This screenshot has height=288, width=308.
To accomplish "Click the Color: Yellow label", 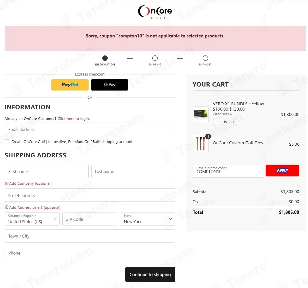I will [222, 114].
